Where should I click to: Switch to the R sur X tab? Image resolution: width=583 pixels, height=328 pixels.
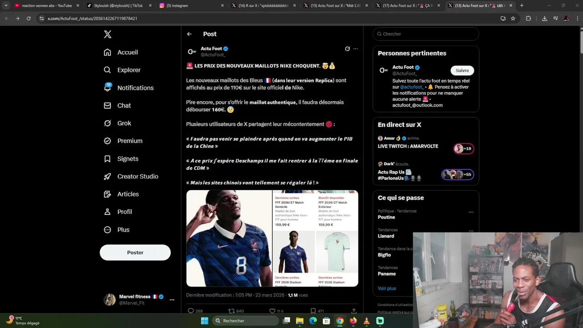coord(264,5)
